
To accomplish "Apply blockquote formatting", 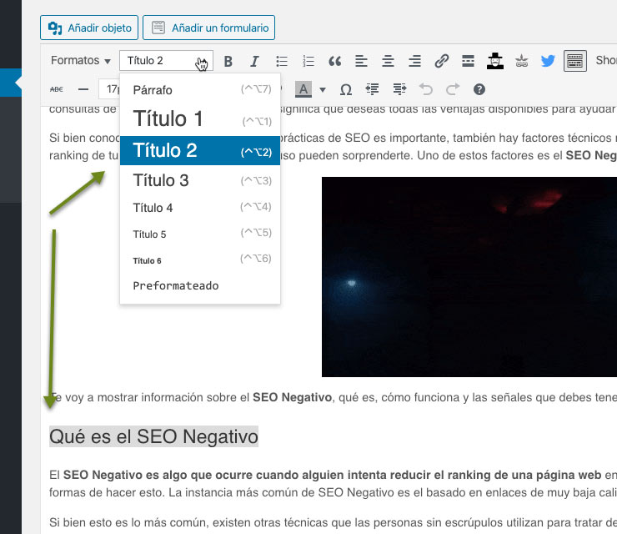I will tap(335, 61).
